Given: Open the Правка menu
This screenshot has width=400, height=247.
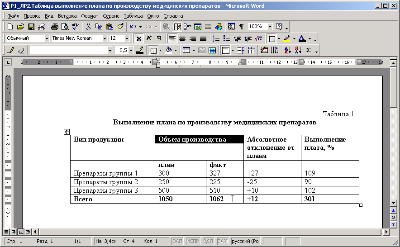Looking at the screenshot, I should [x=32, y=16].
